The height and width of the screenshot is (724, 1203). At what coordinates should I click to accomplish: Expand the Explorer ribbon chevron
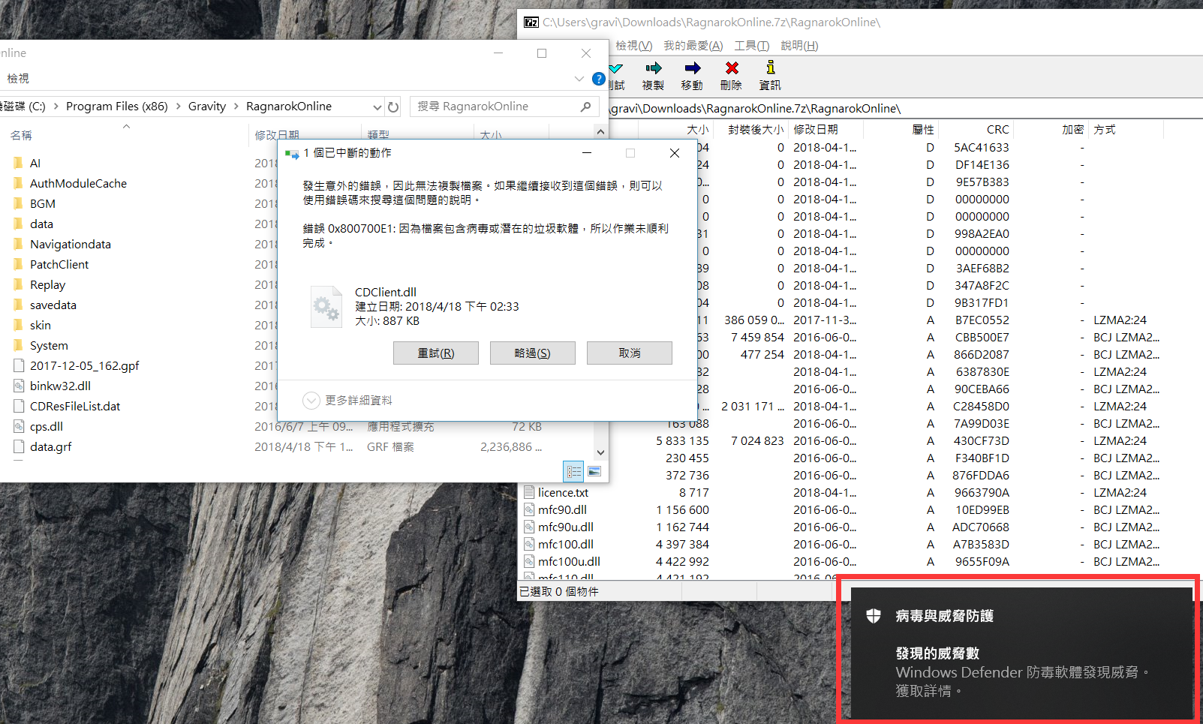point(579,79)
